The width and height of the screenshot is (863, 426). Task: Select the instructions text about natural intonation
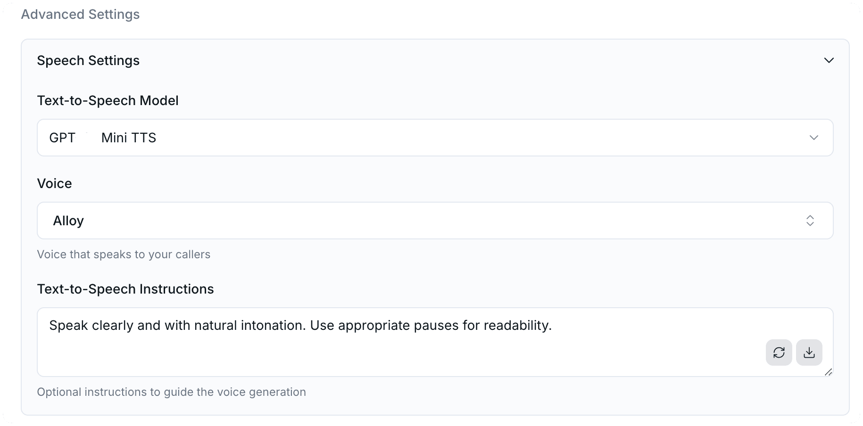pyautogui.click(x=300, y=325)
